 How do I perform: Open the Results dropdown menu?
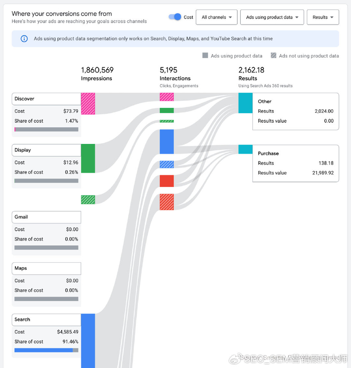(x=322, y=17)
